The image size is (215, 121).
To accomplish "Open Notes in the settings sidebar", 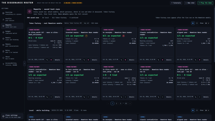I will pos(12,51).
